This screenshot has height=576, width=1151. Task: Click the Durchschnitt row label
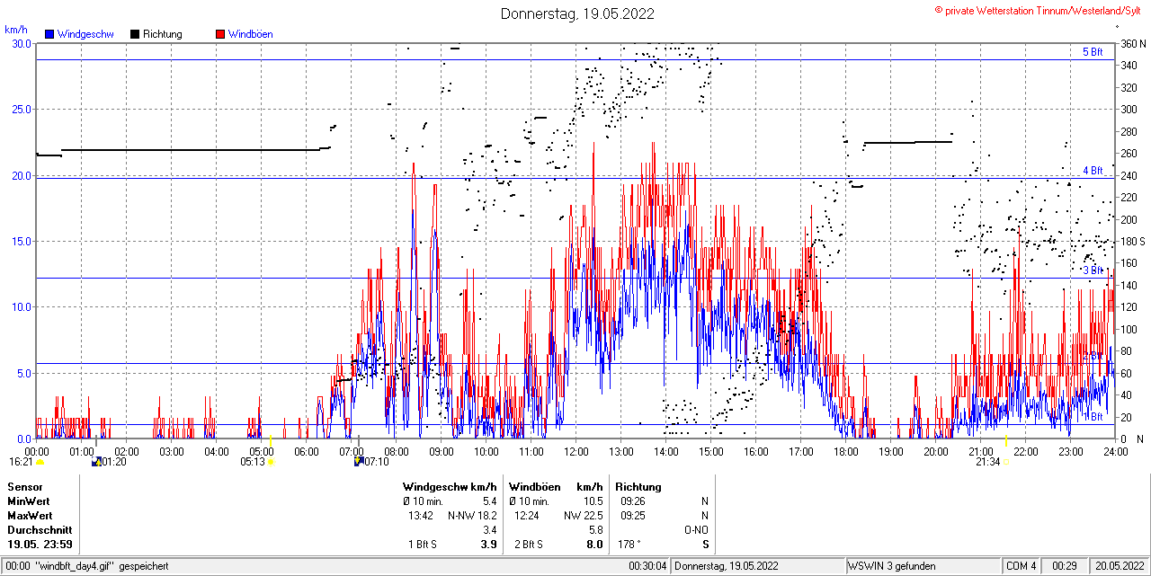38,530
